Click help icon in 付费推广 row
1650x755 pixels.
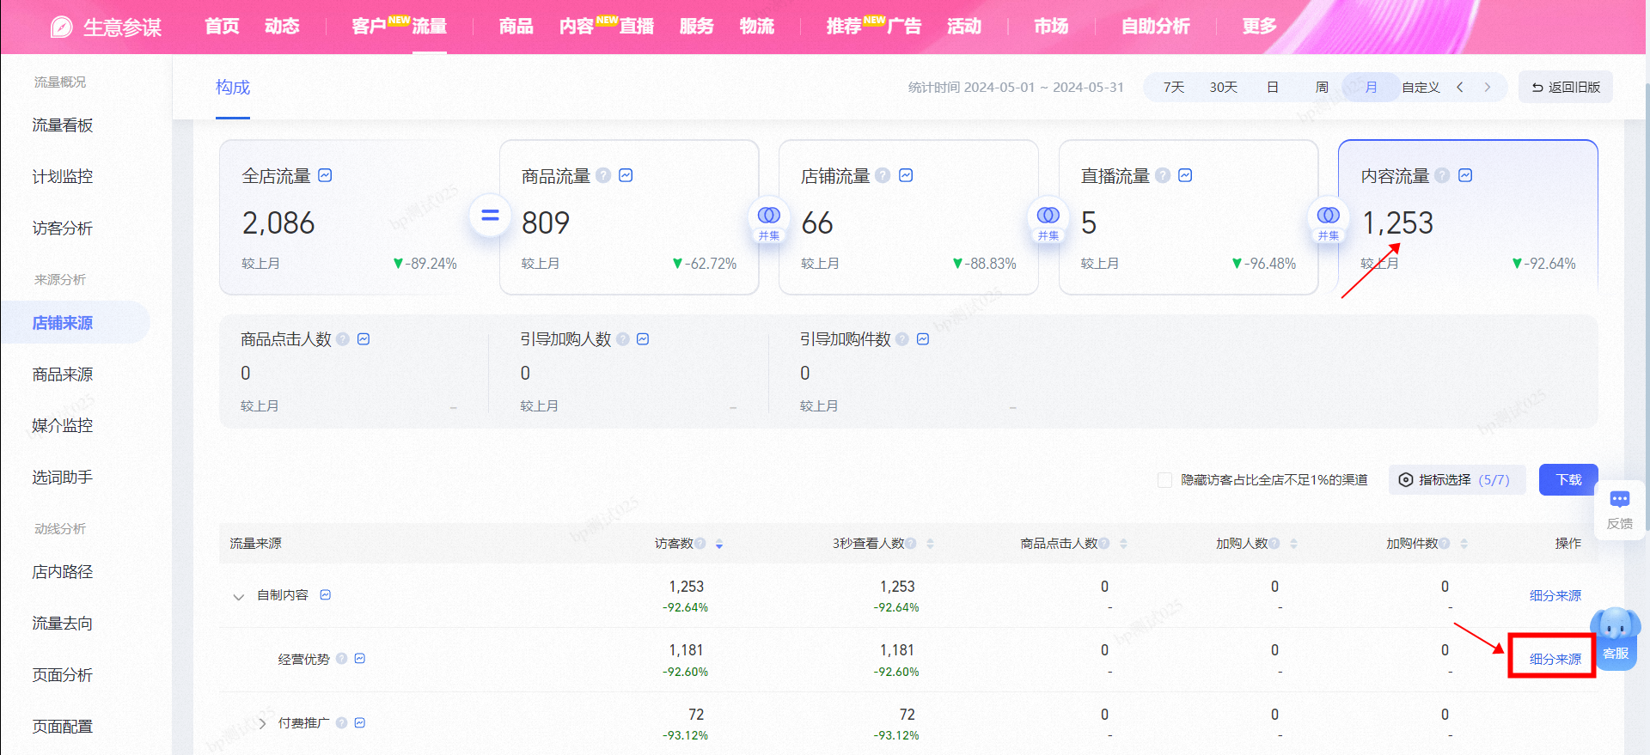(x=341, y=722)
